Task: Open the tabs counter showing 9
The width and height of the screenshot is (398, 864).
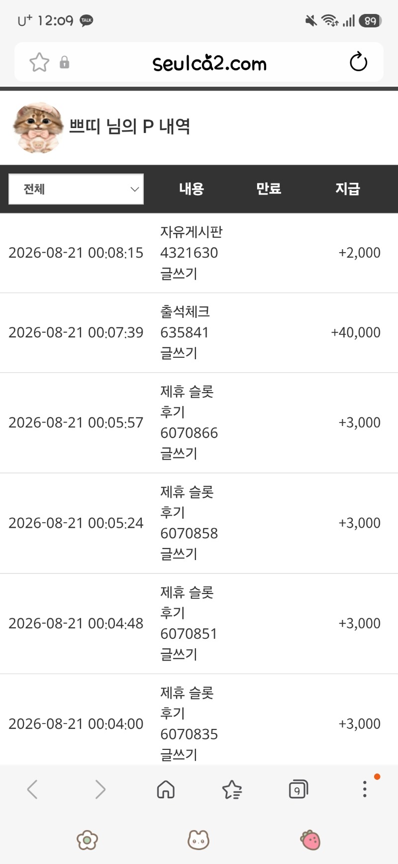Action: [298, 789]
